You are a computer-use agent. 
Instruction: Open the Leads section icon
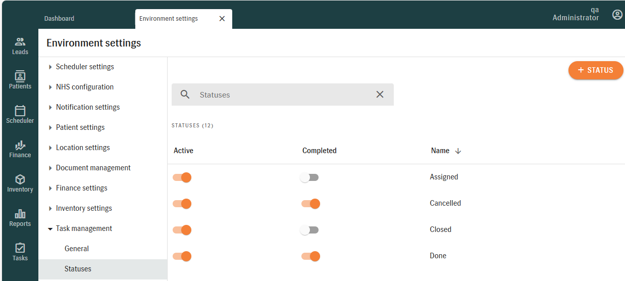pos(20,42)
